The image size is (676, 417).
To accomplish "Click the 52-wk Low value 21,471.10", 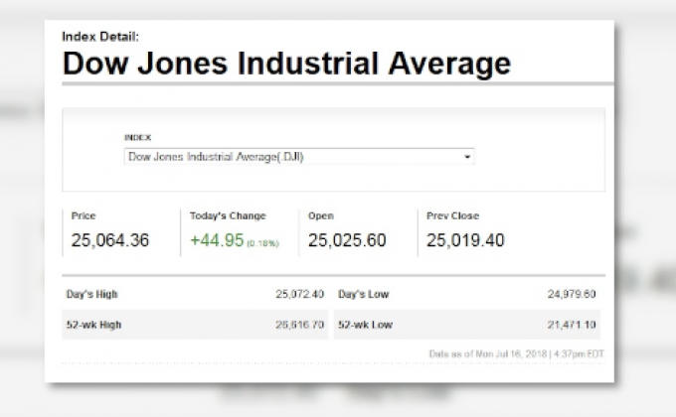I will [x=571, y=325].
